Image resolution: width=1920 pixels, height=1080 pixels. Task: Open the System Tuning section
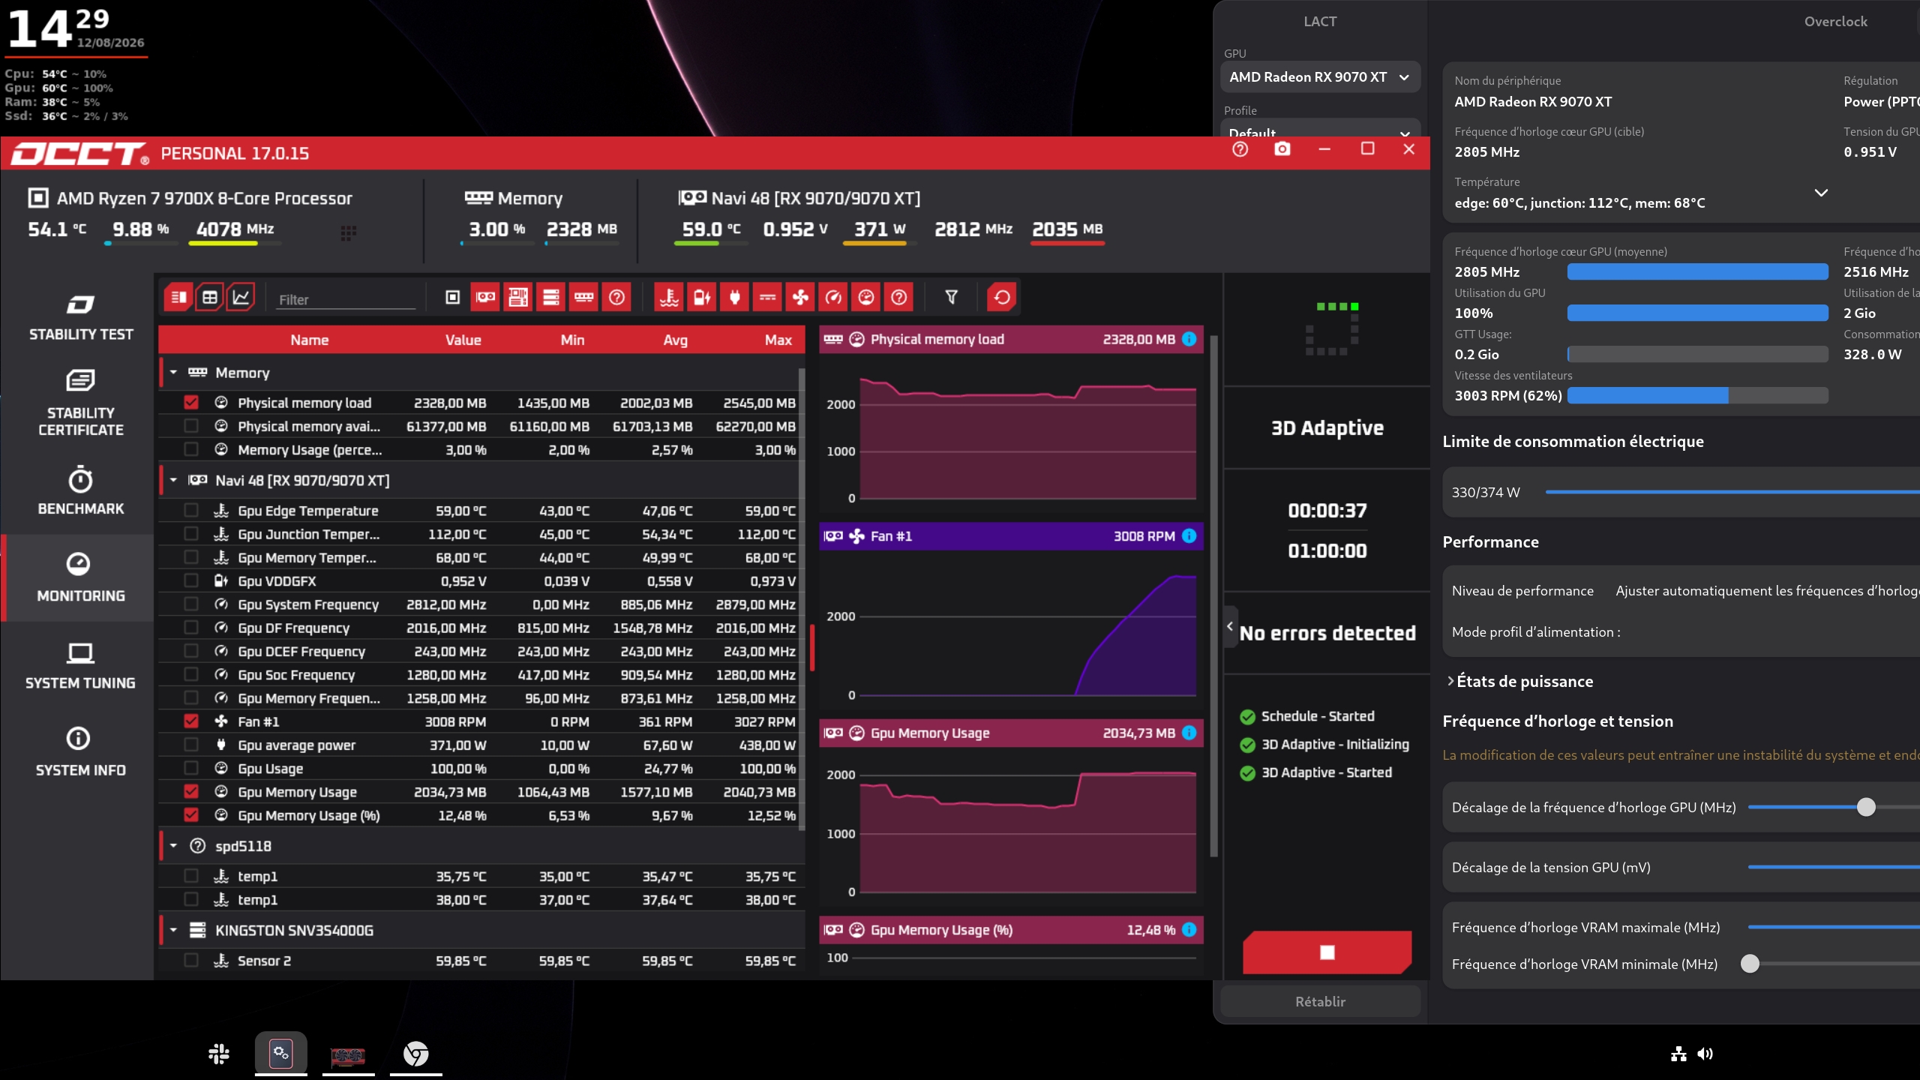click(81, 665)
